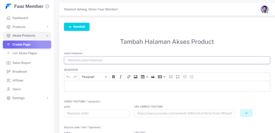The width and height of the screenshot is (275, 133).
Task: Click the Bold formatting icon
Action: [114, 77]
